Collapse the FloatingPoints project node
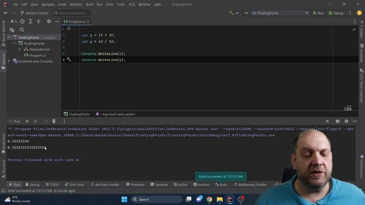 pos(14,43)
